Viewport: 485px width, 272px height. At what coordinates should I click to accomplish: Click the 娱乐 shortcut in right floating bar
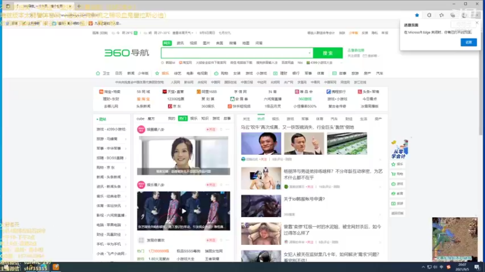(398, 164)
